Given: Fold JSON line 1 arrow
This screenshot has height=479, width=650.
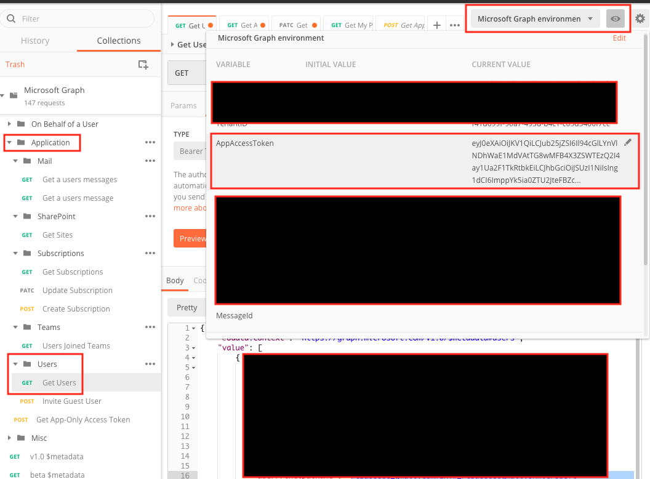Looking at the screenshot, I should point(194,328).
